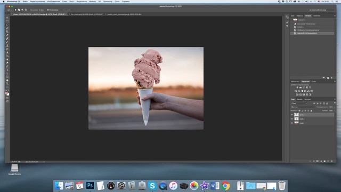Viewport: 341px width, 192px height.
Task: Select the Слой 0 layer row
Action: pos(312,123)
